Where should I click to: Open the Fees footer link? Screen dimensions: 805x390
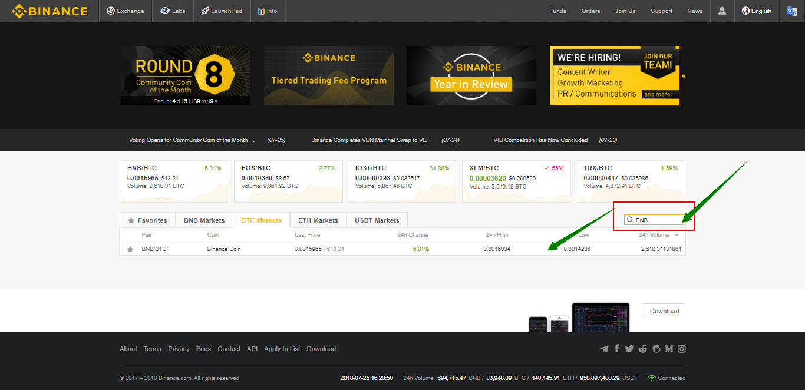coord(203,349)
